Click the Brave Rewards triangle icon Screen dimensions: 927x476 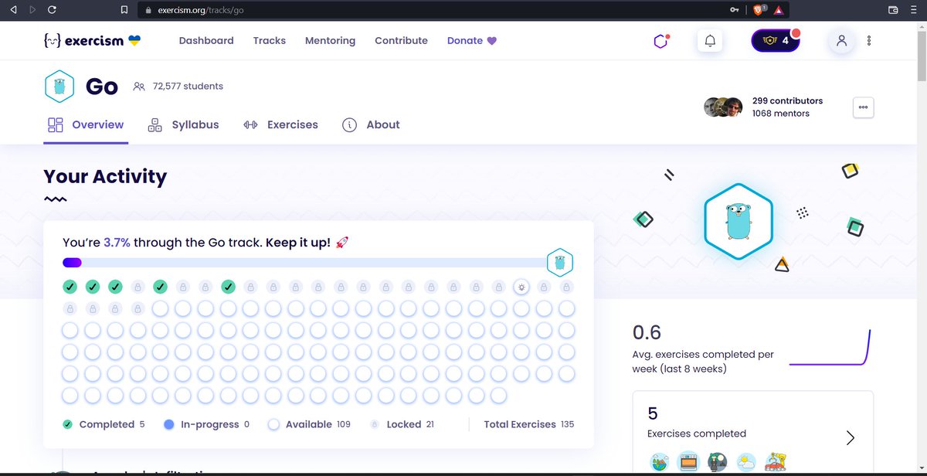(778, 10)
